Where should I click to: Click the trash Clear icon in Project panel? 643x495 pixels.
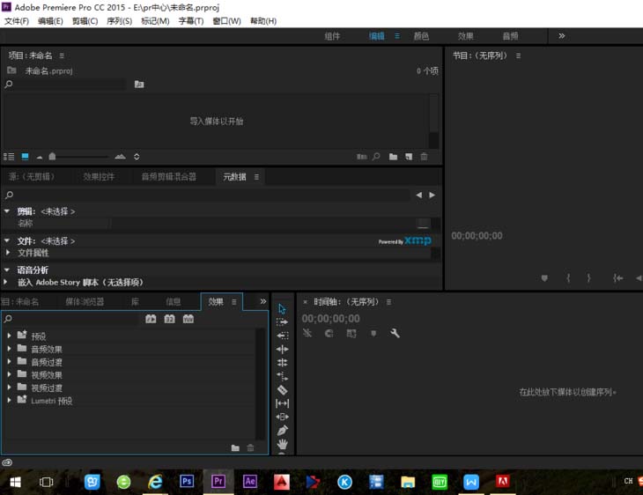coord(424,157)
